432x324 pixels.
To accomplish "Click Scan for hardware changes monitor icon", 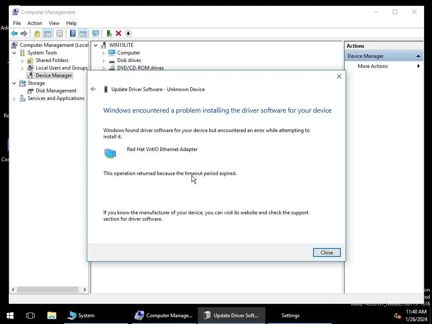I will point(96,34).
